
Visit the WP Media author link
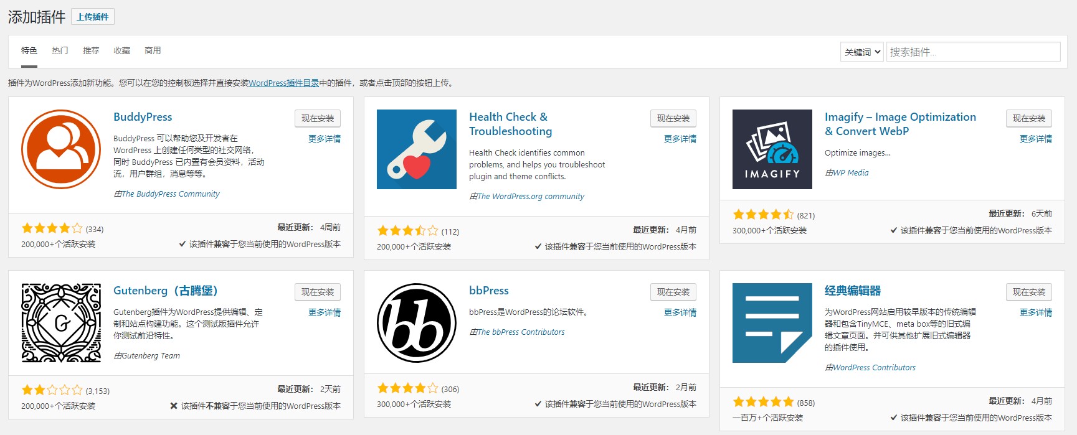tap(851, 173)
